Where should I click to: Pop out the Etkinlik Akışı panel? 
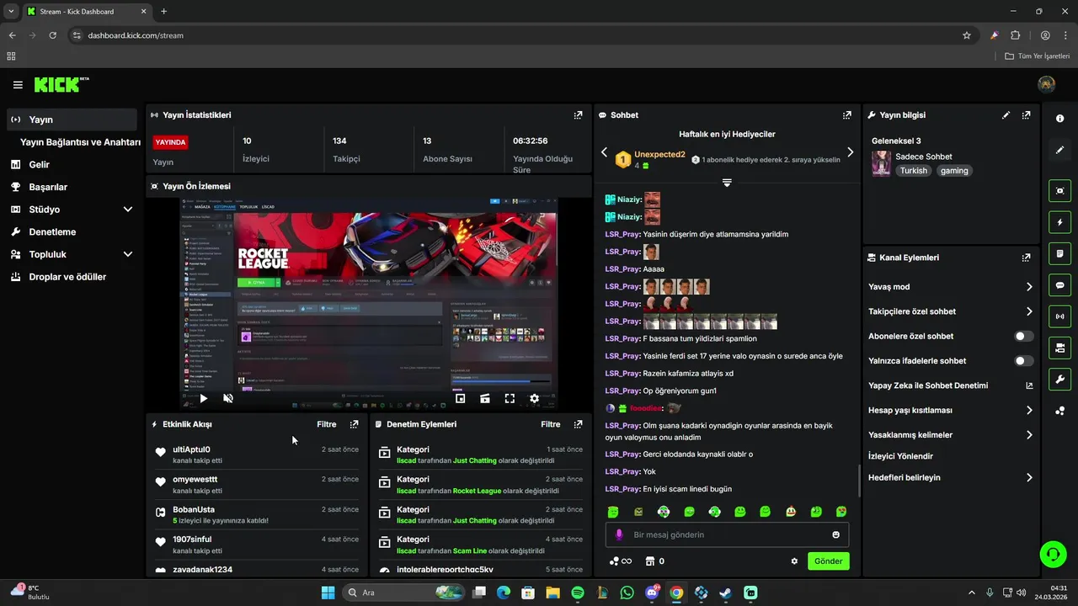pyautogui.click(x=354, y=424)
